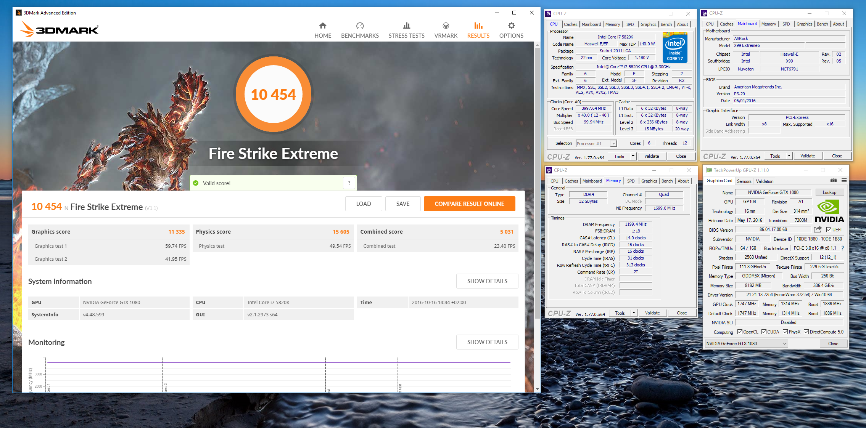Click the TechPowerUp GPU-Z title bar icon

click(709, 170)
